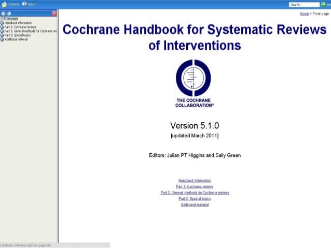The width and height of the screenshot is (331, 248).
Task: Open the Search tab with question-mark icon
Action: click(x=30, y=4)
